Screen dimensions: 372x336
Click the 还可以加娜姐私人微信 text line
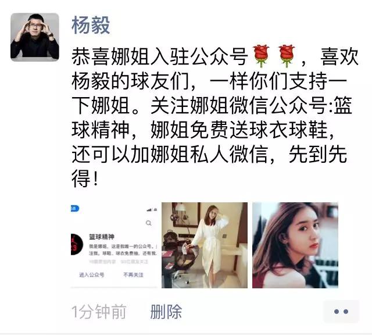pyautogui.click(x=170, y=154)
